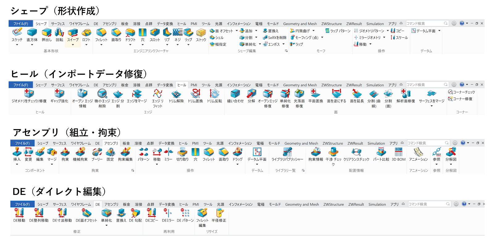
Task: Choose the 縫い合わせ (Sew) face tool
Action: click(x=235, y=94)
